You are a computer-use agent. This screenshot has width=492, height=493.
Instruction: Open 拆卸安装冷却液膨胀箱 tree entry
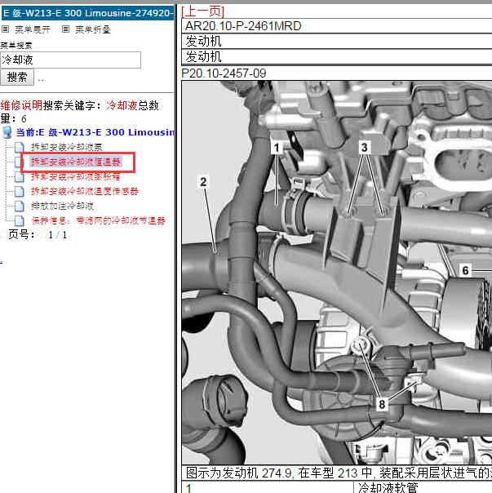click(76, 176)
